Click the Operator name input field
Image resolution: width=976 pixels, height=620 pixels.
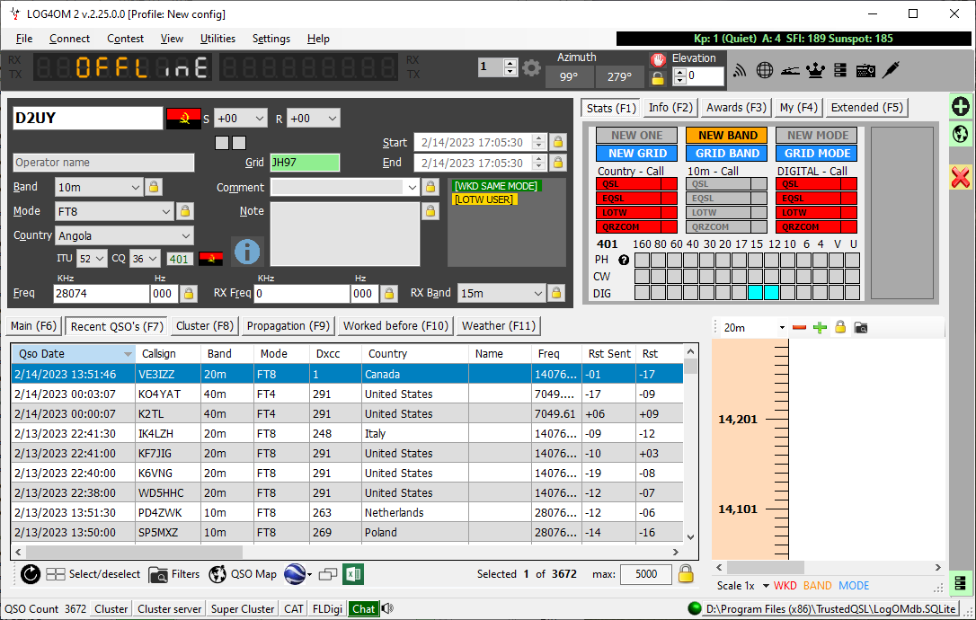[x=103, y=163]
